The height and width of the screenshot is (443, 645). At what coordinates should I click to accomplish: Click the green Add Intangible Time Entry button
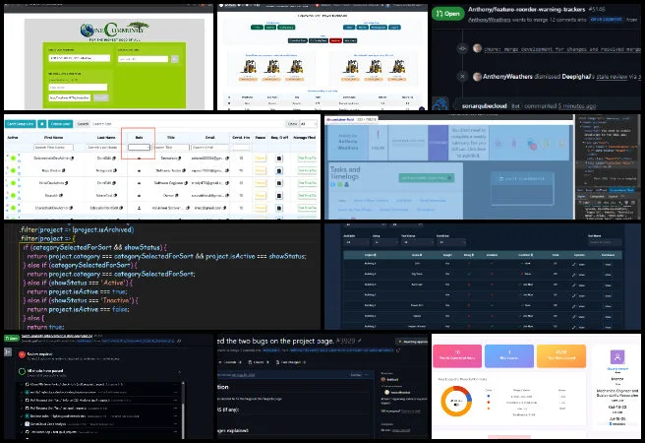point(426,178)
